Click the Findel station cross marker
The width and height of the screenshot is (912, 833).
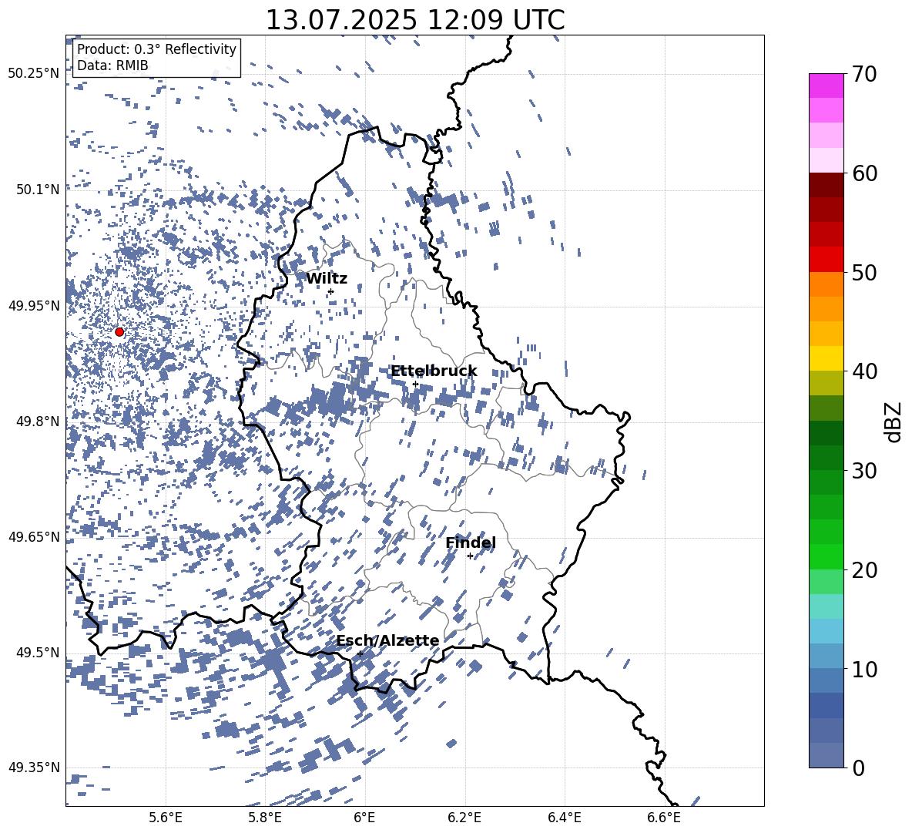[470, 556]
